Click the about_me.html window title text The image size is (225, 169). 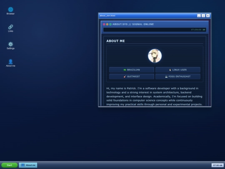(107, 16)
